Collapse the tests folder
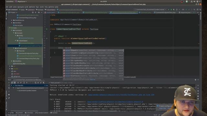Viewport: 207px width, 116px height. click(x=10, y=28)
